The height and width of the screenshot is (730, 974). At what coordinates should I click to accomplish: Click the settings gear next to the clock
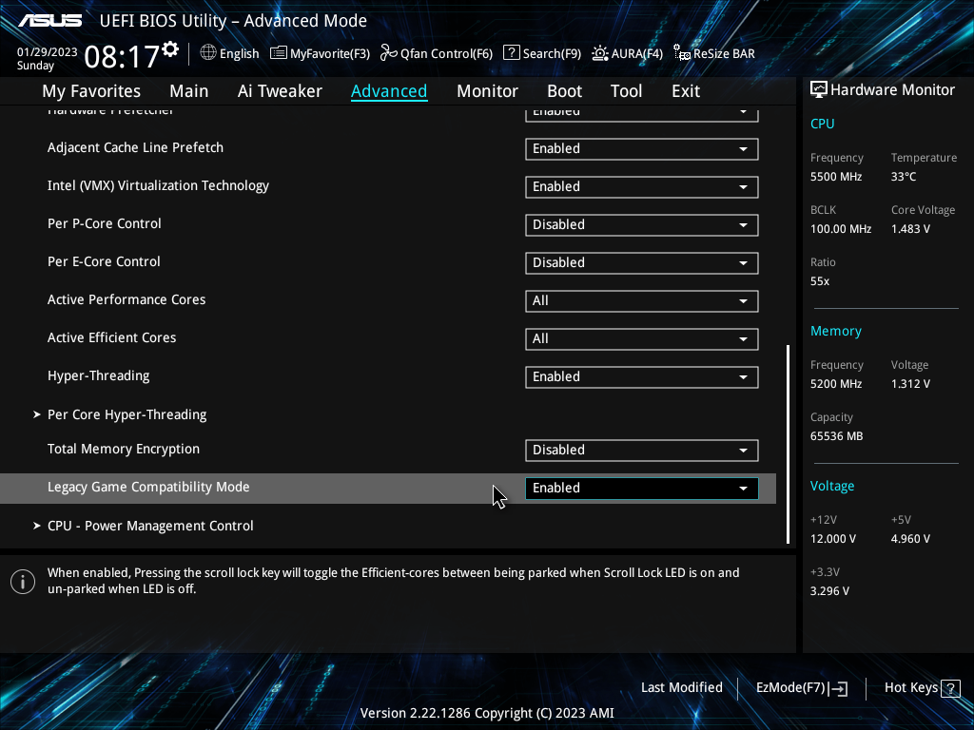click(171, 49)
